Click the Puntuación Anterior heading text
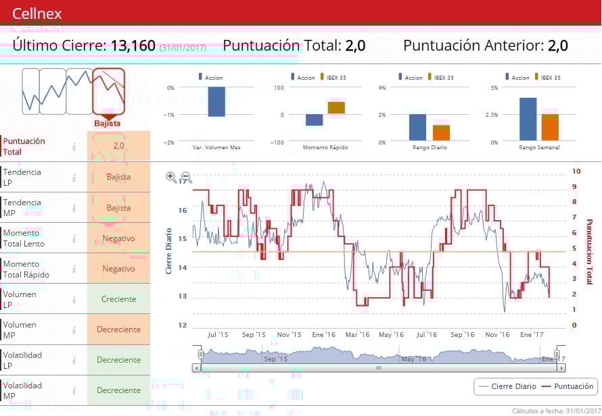Image resolution: width=602 pixels, height=416 pixels. (x=473, y=46)
